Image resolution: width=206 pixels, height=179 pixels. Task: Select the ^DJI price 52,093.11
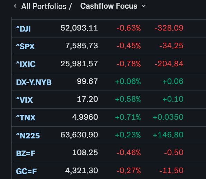point(79,28)
